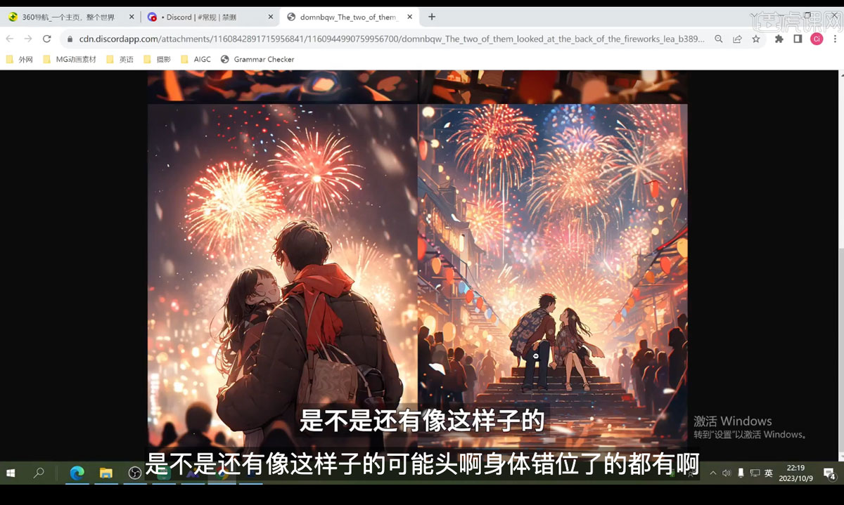Screen dimensions: 844x505
Task: Click the notifications icon showing 4 alerts
Action: (829, 473)
